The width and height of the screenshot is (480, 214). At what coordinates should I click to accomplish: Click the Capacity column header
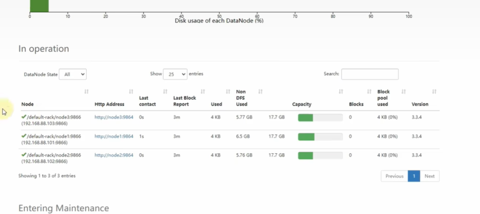click(302, 104)
